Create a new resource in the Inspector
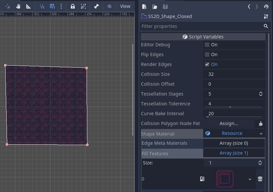This screenshot has width=273, height=192. (x=144, y=6)
